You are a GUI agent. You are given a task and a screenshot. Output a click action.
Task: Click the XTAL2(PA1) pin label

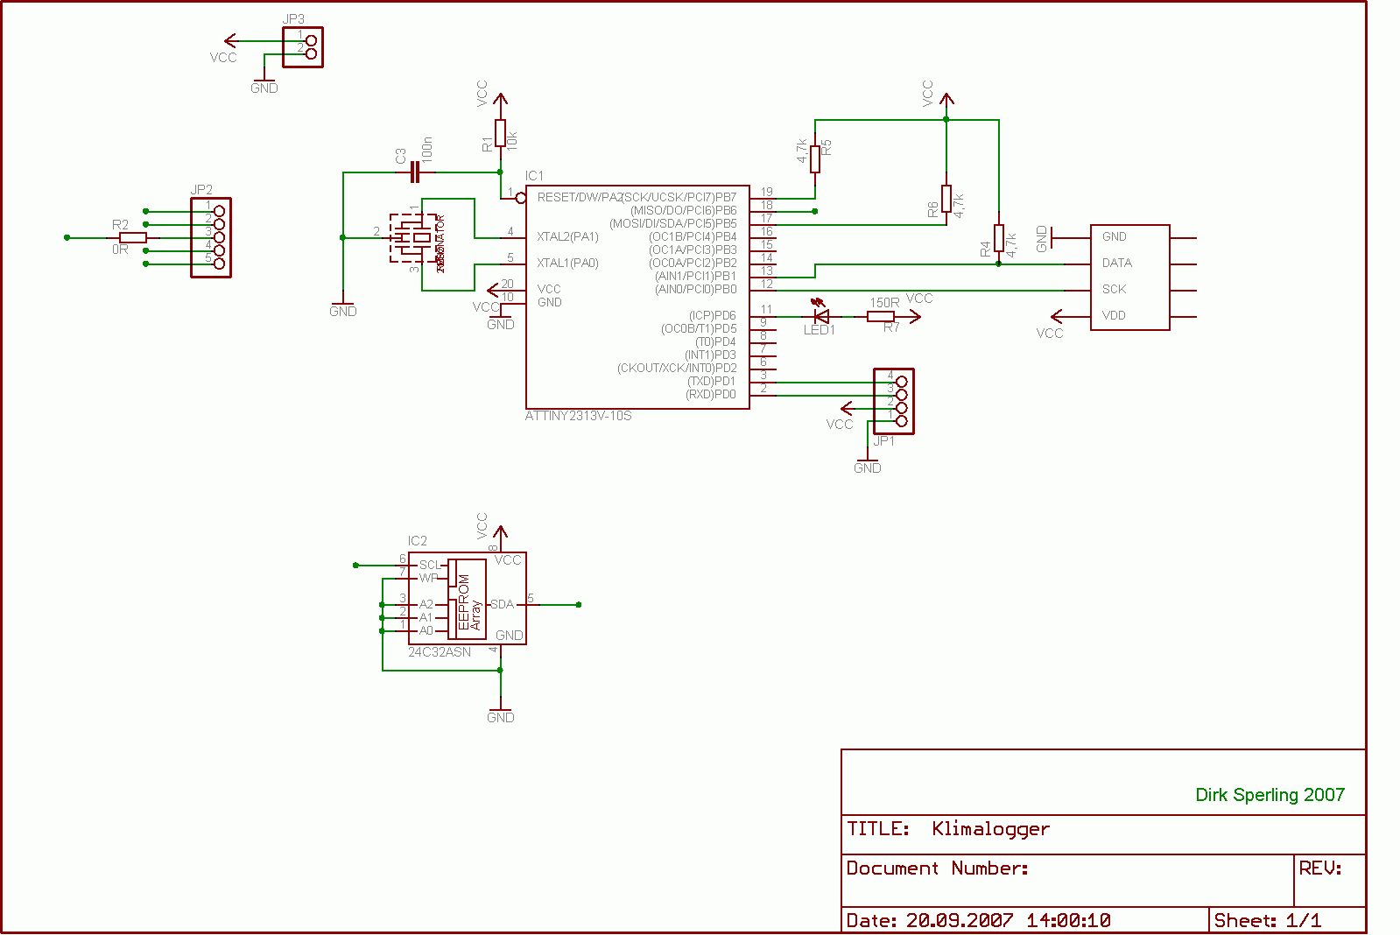click(567, 236)
